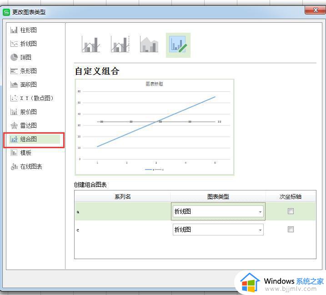This screenshot has width=326, height=295.
Task: Open chart type dropdown for series a
Action: click(218, 211)
